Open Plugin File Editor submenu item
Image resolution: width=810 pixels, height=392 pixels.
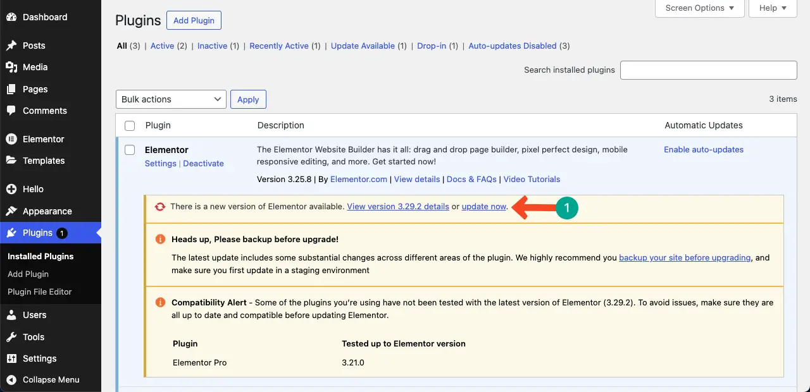coord(39,291)
